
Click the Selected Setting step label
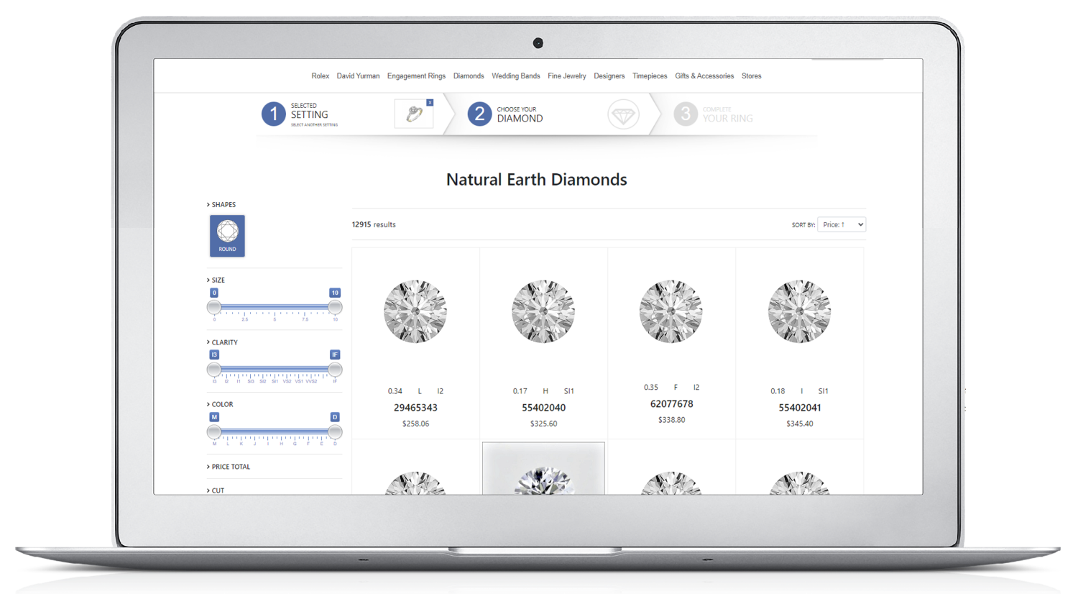pyautogui.click(x=309, y=111)
